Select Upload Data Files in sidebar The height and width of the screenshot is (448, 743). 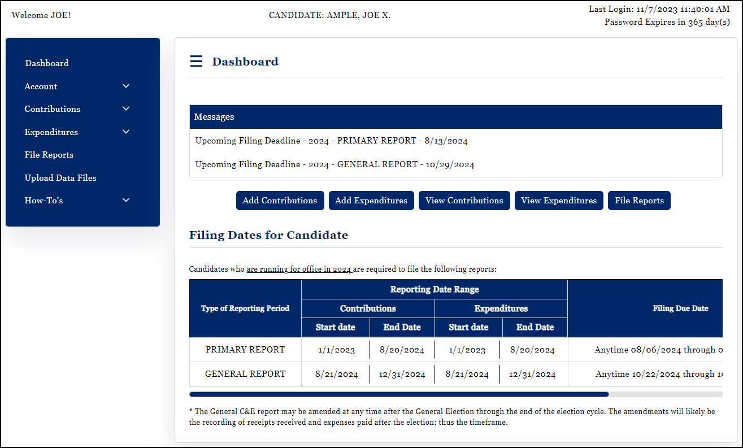click(x=60, y=177)
